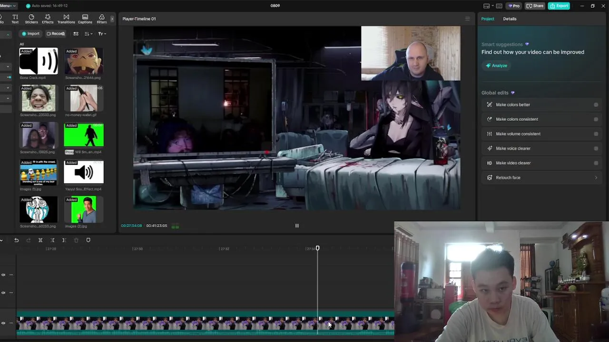Click the timeline playhead handle
Image resolution: width=609 pixels, height=342 pixels.
tap(317, 248)
